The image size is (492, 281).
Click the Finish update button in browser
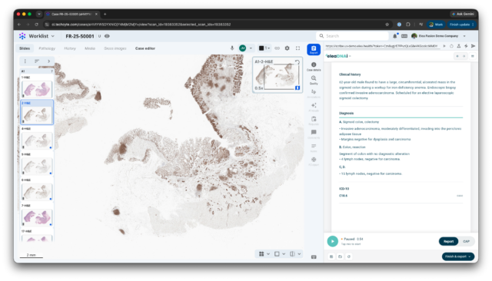[462, 25]
